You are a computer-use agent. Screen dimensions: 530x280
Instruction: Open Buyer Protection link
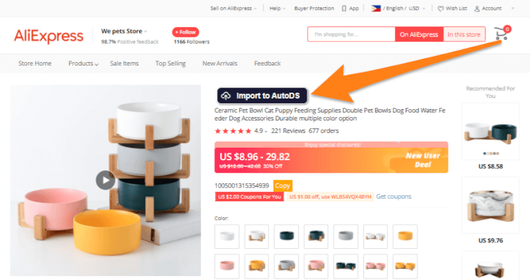pos(314,9)
